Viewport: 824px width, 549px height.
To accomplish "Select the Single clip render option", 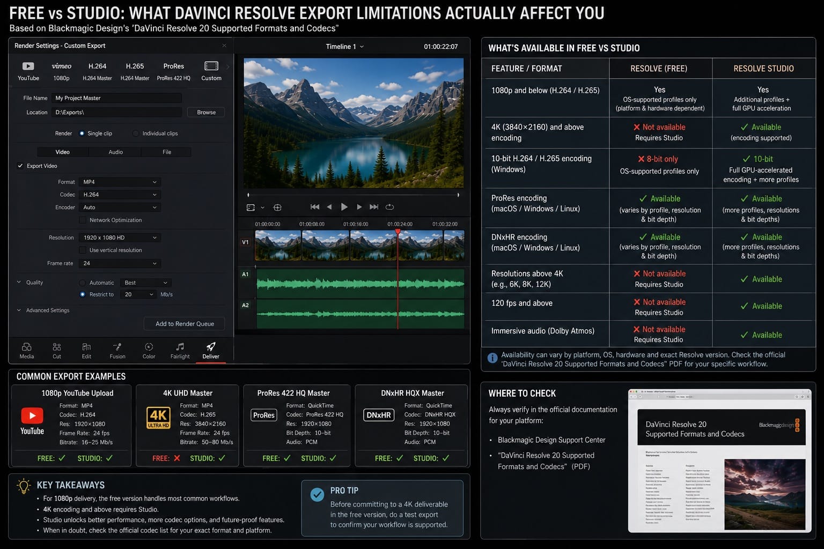I will click(x=82, y=133).
